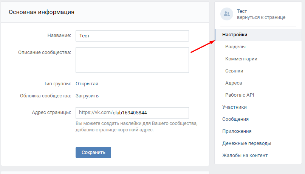Click the Название text field
Viewport: 305px width, 174px height.
[x=132, y=36]
